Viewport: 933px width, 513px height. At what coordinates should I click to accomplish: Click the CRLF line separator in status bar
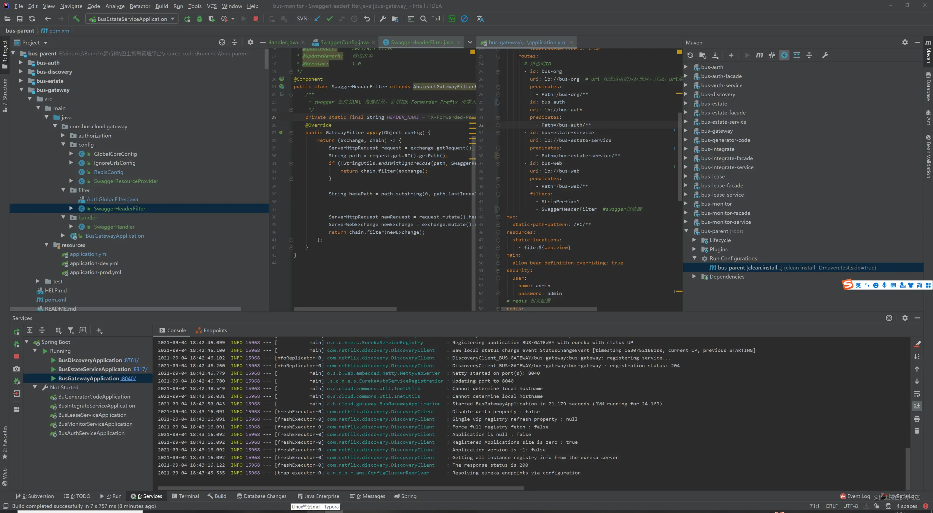tap(832, 506)
